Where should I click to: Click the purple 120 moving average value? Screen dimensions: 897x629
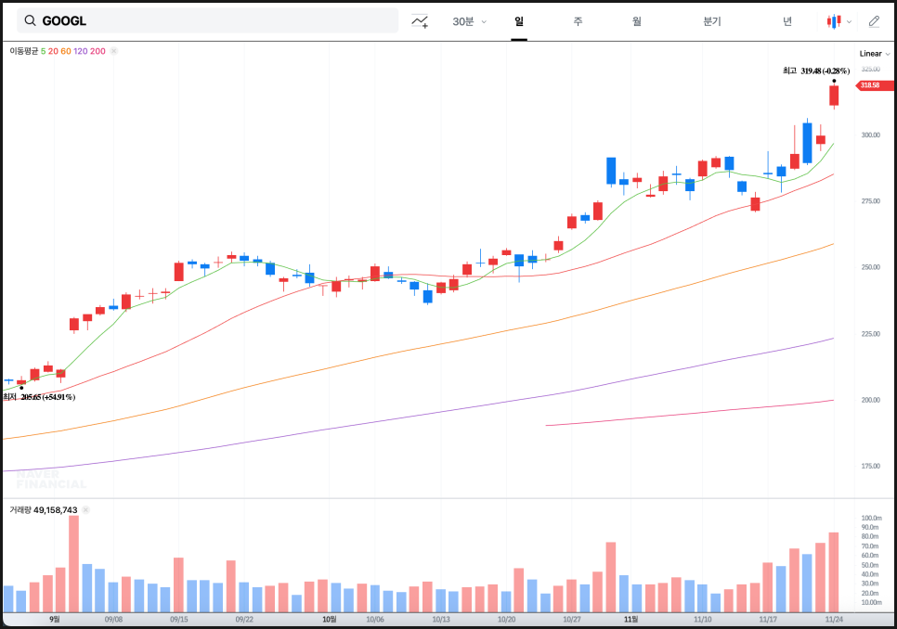click(80, 51)
